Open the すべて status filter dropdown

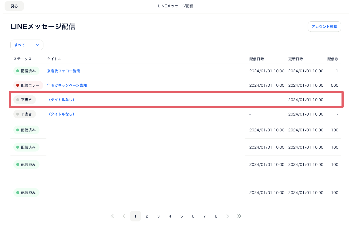coord(27,45)
